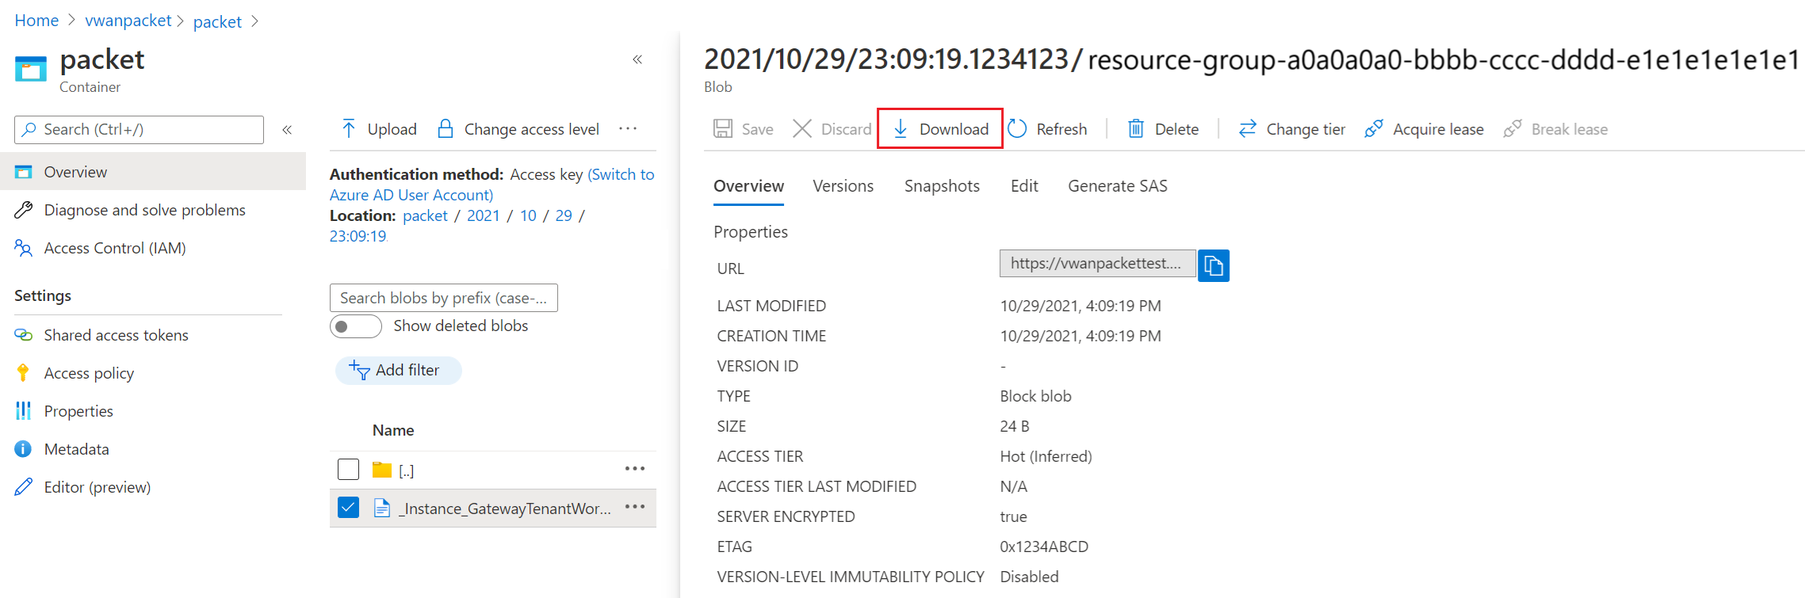The image size is (1805, 598).
Task: Check the parent folder [..] checkbox
Action: coord(348,470)
